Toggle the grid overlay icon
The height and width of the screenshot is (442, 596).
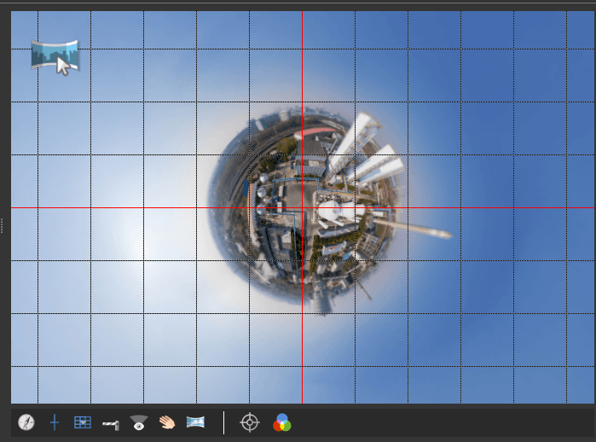[x=83, y=422]
